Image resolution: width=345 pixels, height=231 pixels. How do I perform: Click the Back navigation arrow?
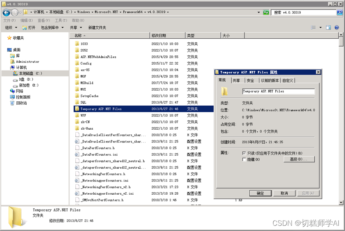tap(6, 12)
